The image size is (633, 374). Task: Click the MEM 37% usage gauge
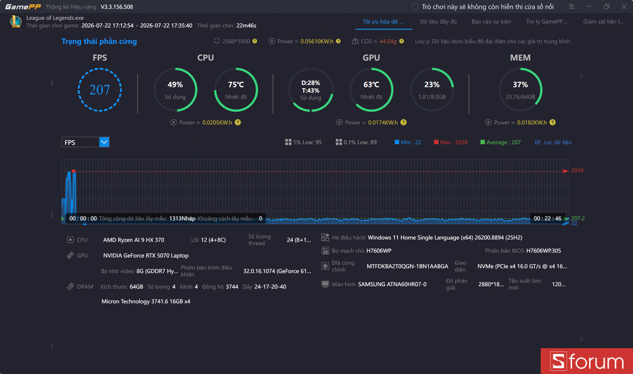tap(520, 90)
